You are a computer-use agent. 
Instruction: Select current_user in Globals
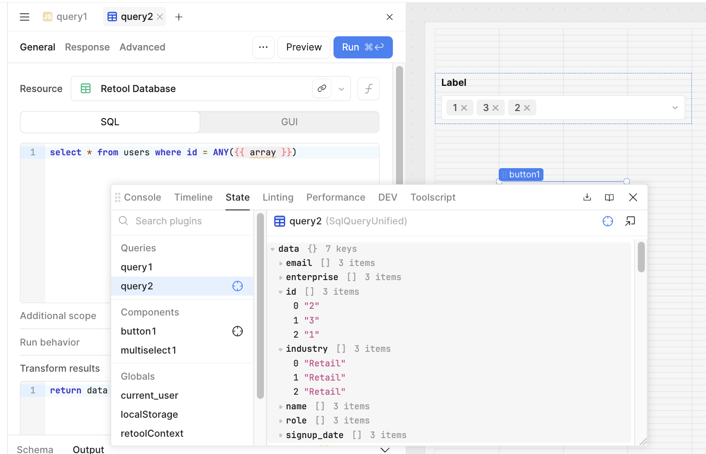tap(182, 396)
